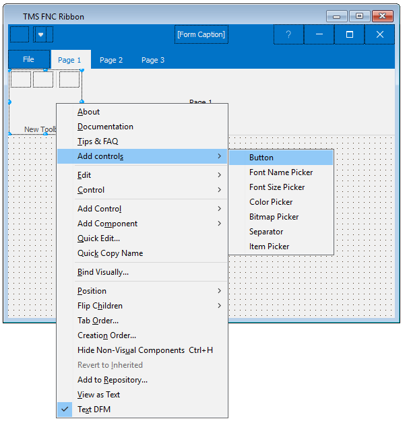Minimize the TMS FNC Ribbon window

point(337,16)
